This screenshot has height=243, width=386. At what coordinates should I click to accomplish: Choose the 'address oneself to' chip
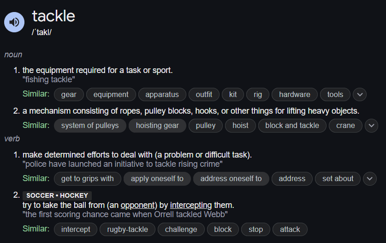click(231, 179)
